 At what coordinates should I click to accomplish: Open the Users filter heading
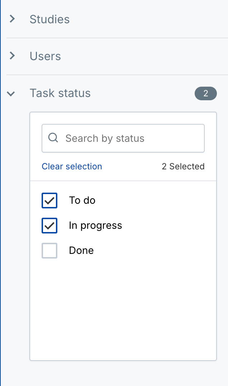click(x=45, y=56)
